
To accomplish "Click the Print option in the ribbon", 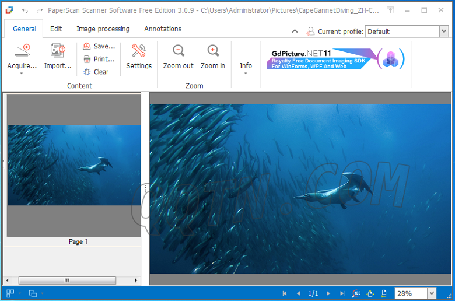I will pos(99,59).
